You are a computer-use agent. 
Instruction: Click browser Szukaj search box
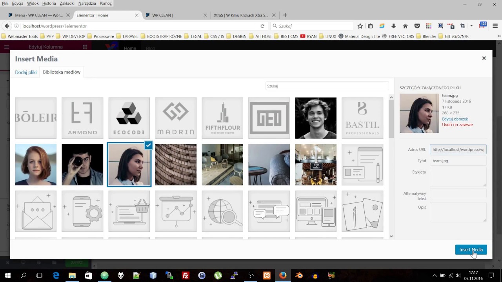pos(312,26)
